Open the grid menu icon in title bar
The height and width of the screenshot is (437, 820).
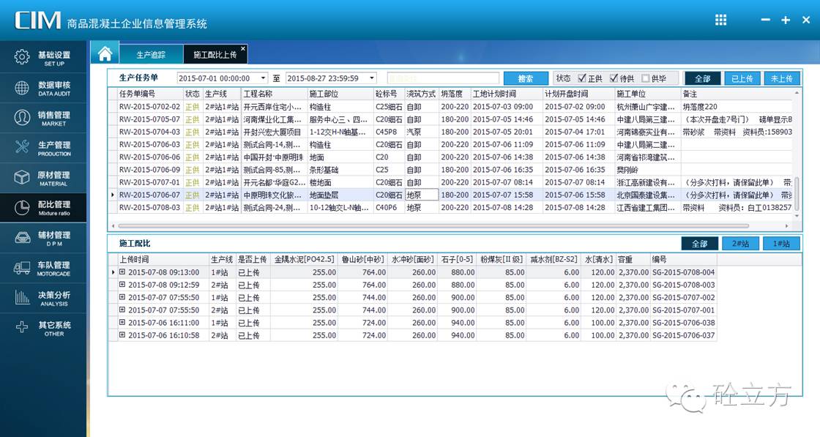pos(721,20)
